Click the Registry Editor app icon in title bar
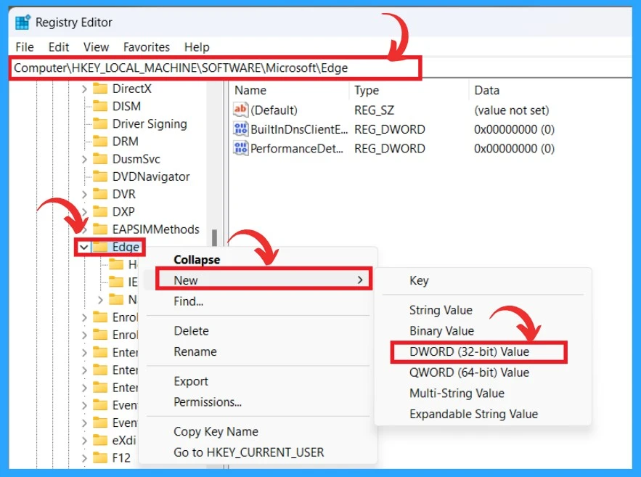The height and width of the screenshot is (477, 641). click(x=23, y=22)
